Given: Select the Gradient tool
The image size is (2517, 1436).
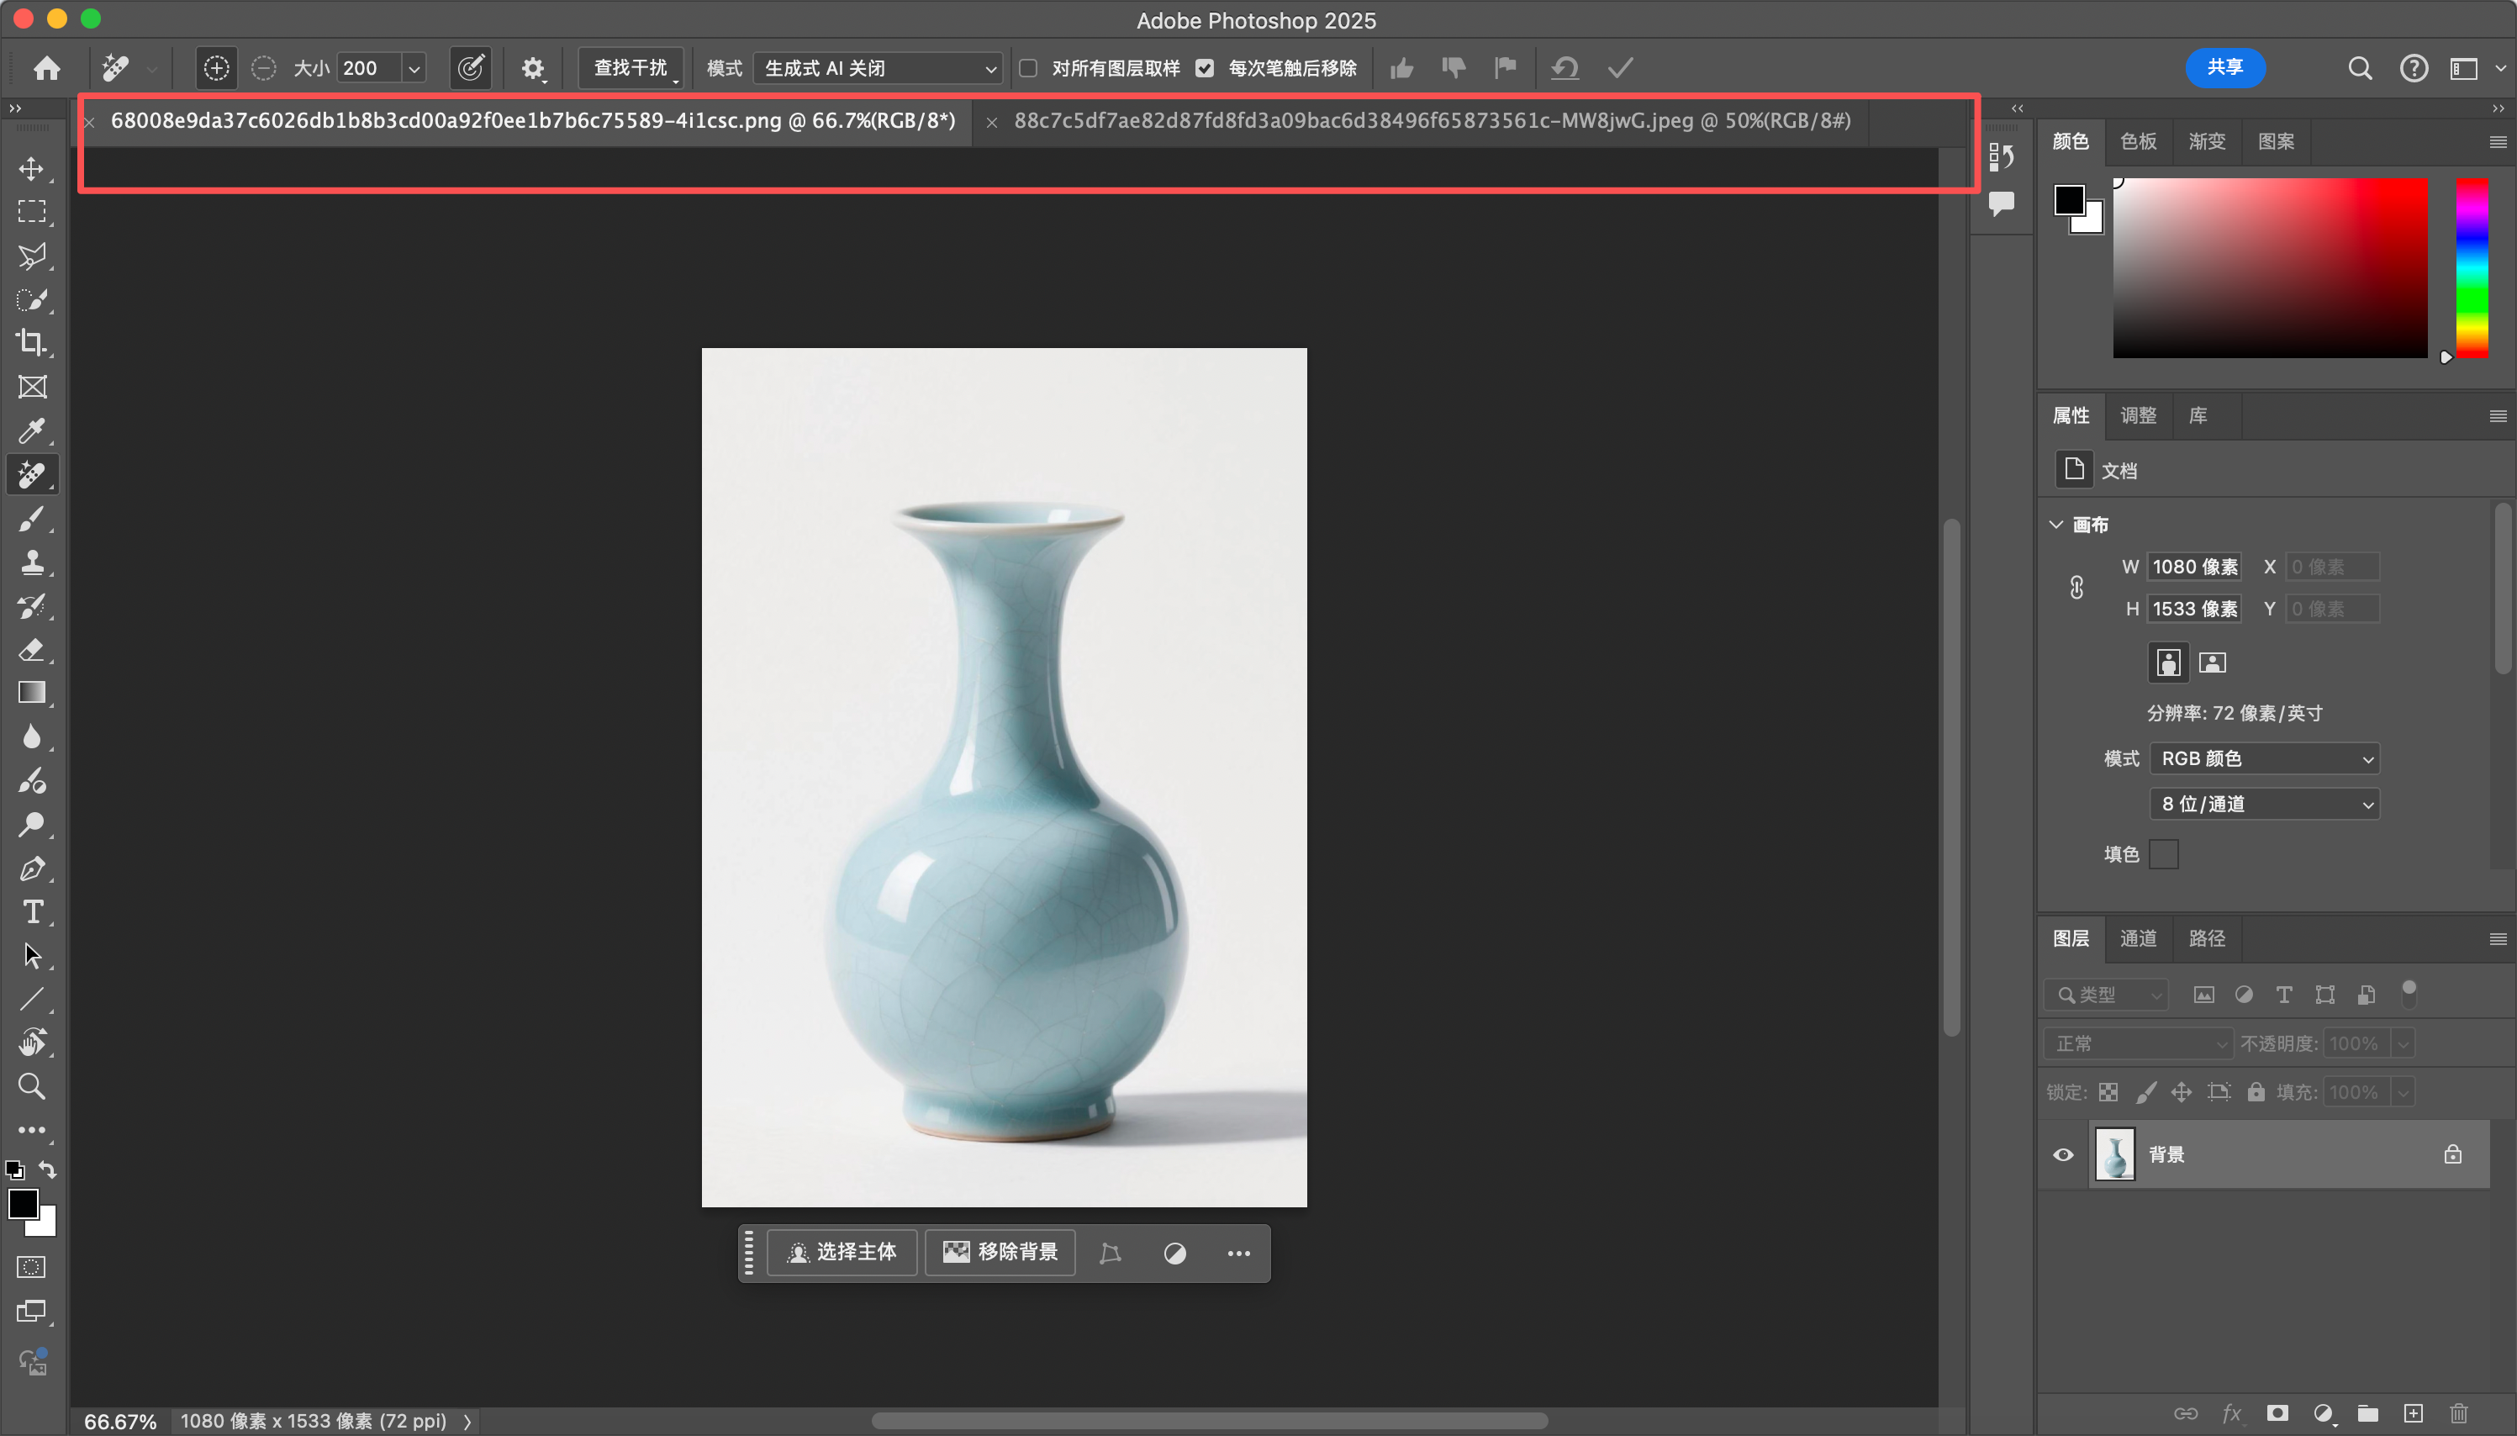Looking at the screenshot, I should [32, 693].
